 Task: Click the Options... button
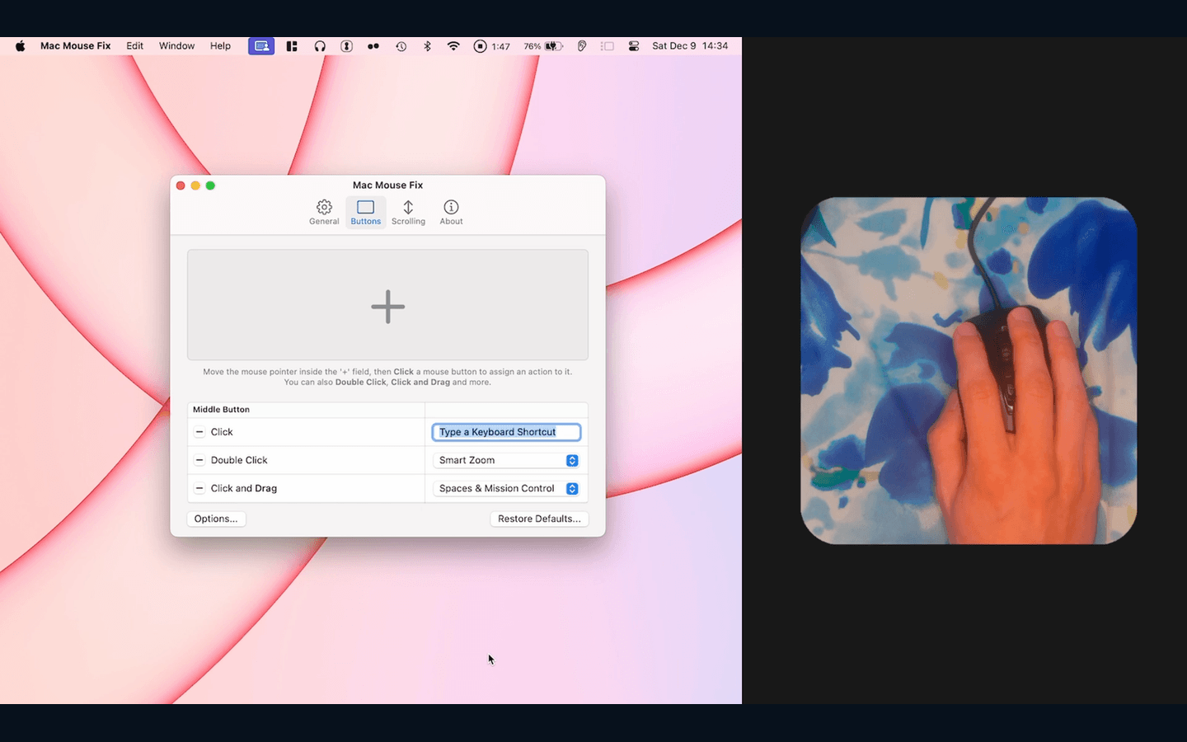click(216, 519)
